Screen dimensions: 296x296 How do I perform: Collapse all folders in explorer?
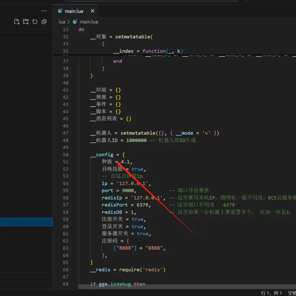(x=44, y=22)
